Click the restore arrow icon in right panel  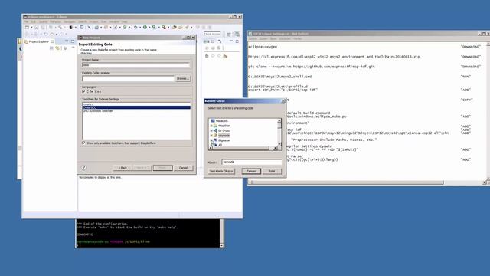pyautogui.click(x=220, y=41)
